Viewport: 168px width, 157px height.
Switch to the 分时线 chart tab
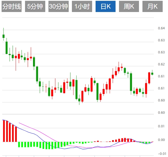click(11, 6)
